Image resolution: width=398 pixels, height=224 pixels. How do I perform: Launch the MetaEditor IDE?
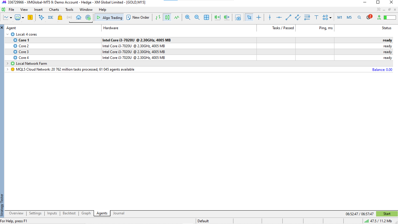(50, 17)
